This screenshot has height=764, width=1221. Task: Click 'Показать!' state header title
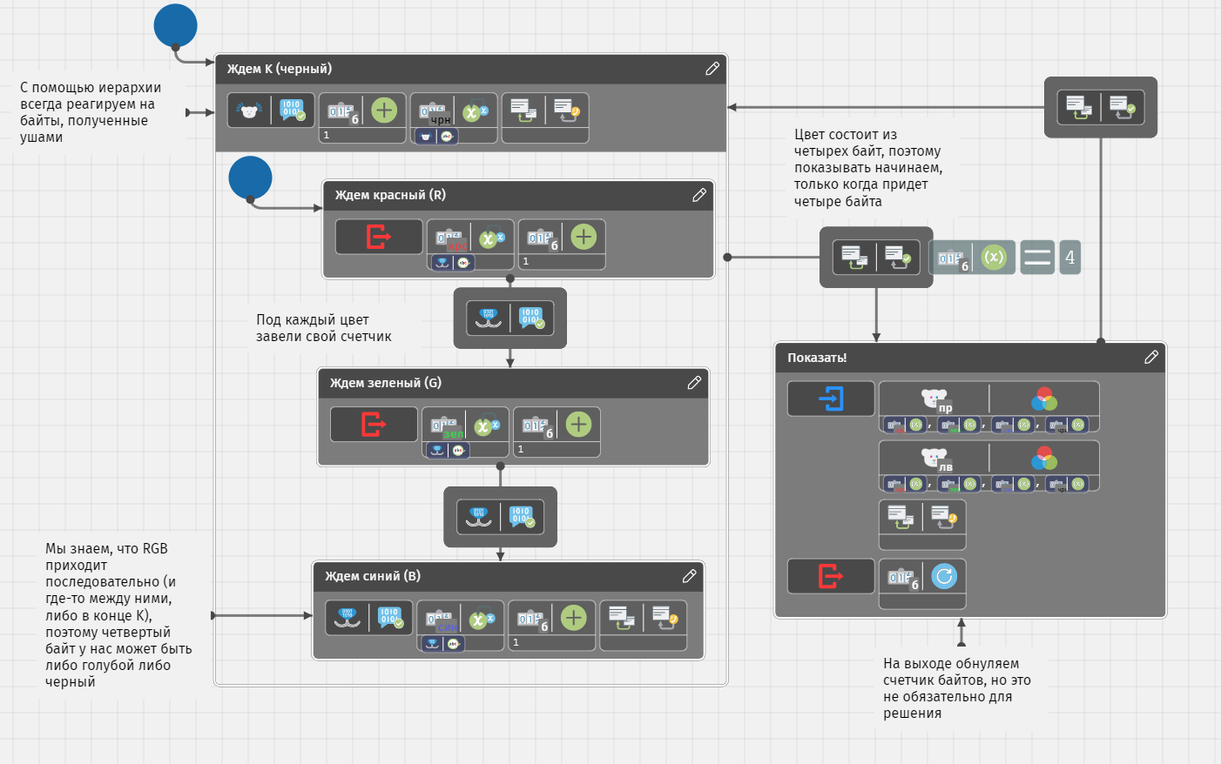[x=817, y=358]
